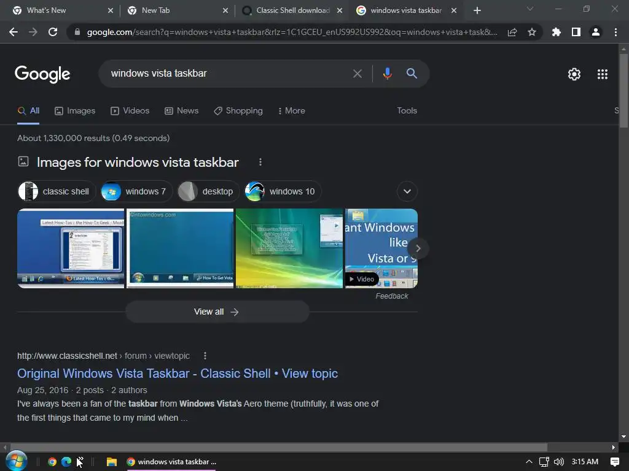Click the horizontal scrollbar thumb
This screenshot has height=471, width=629.
(x=279, y=447)
